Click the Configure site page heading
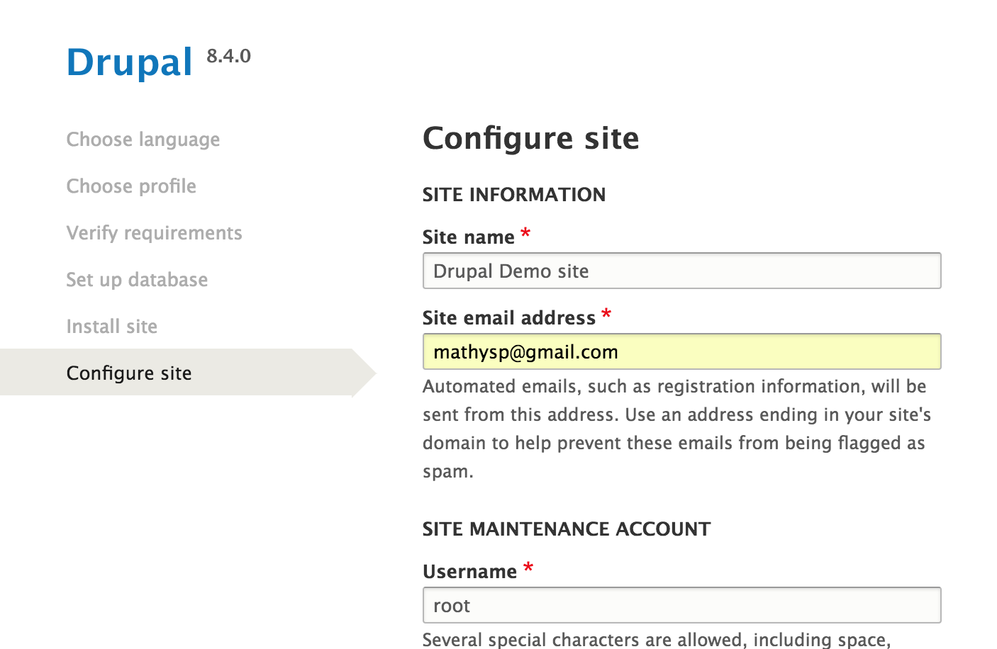 [530, 137]
